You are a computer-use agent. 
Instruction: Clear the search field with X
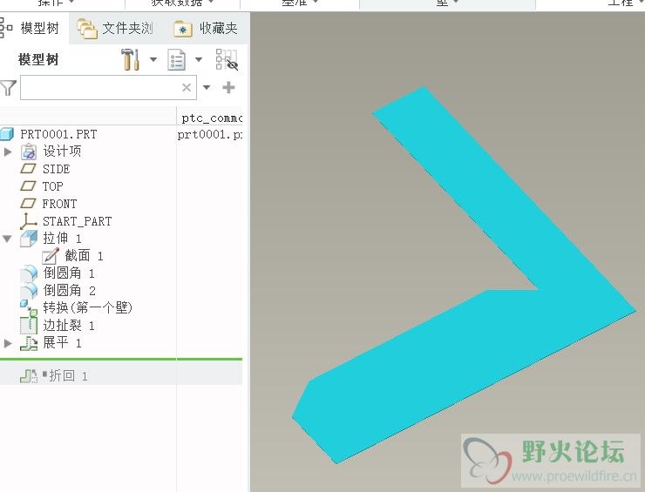pyautogui.click(x=187, y=87)
